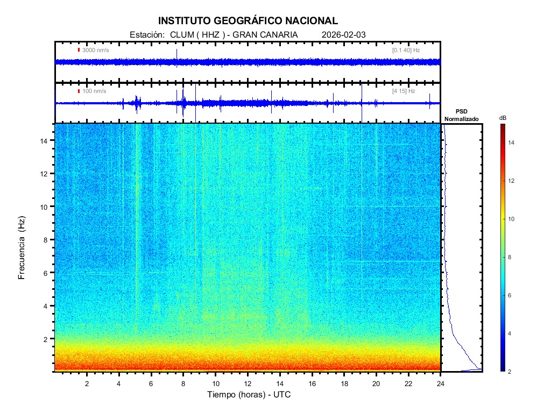Select the INSTITUTO GEOGRÁFICO NACIONAL title
This screenshot has width=551, height=413.
pos(248,21)
